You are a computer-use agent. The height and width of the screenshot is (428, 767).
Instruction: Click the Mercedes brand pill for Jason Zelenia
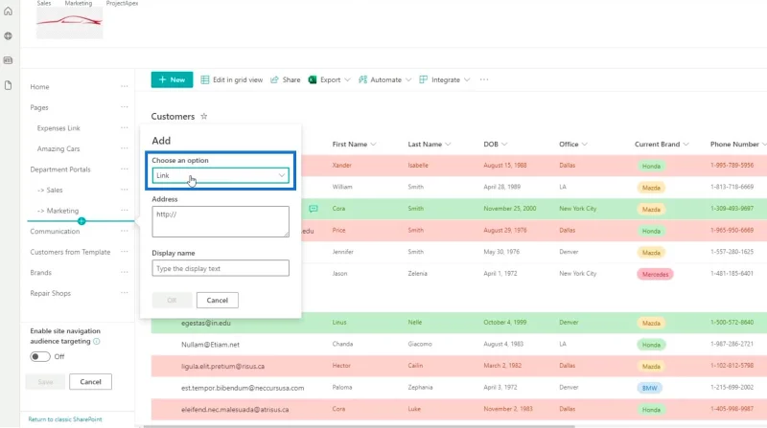(655, 274)
